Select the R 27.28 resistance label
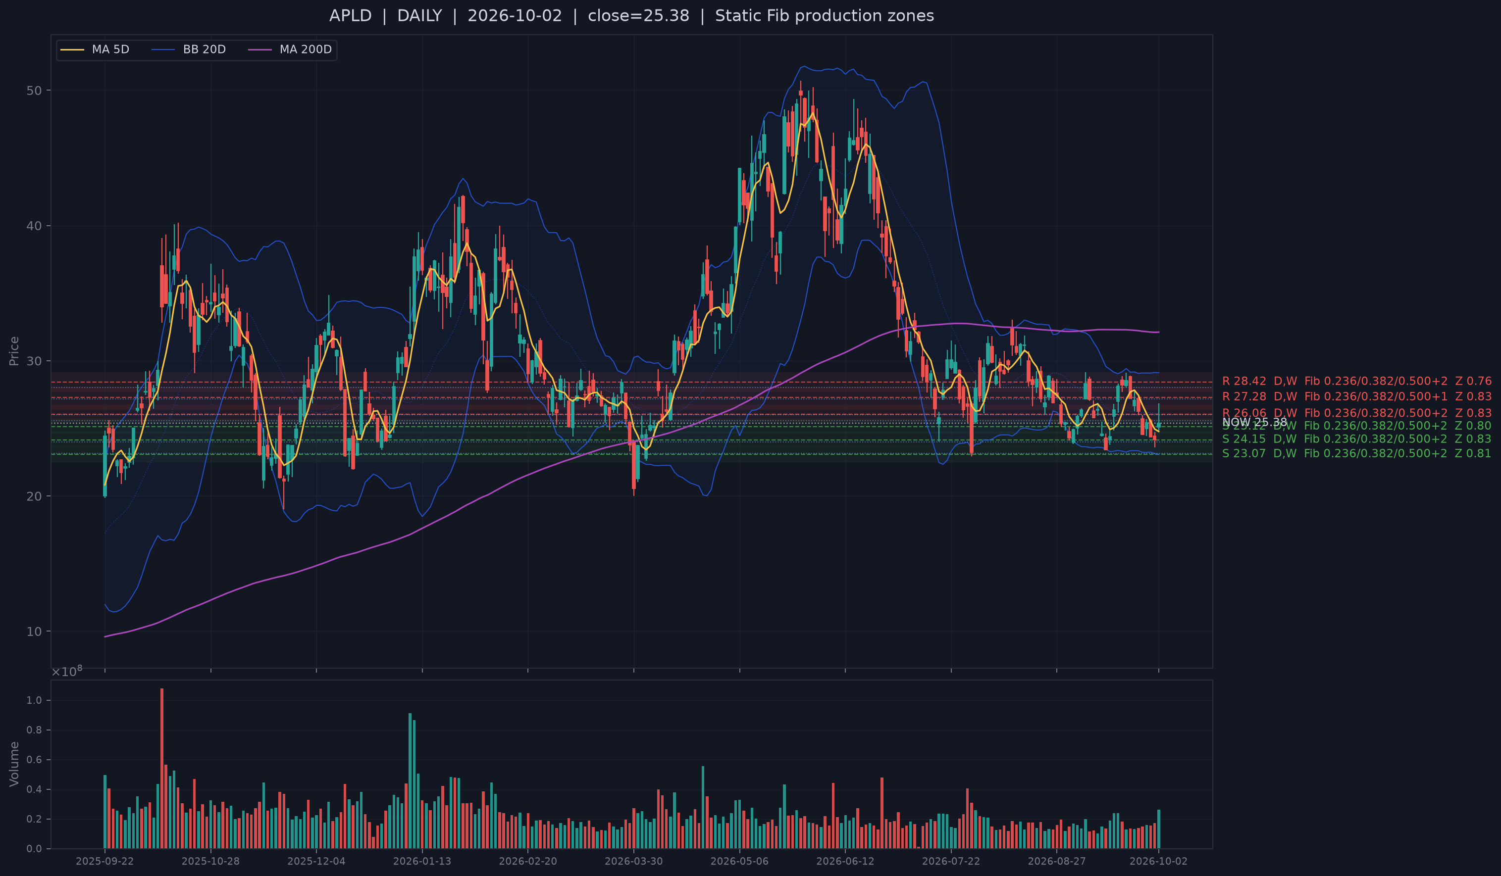 (x=1356, y=397)
